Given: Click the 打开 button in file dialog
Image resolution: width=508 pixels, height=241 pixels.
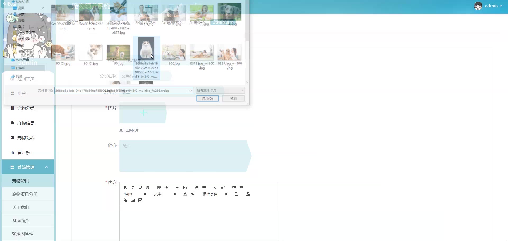Looking at the screenshot, I should coord(207,99).
